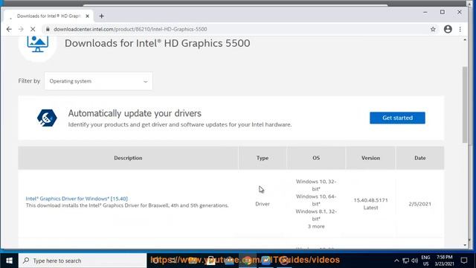The height and width of the screenshot is (268, 476).
Task: Click the 2/5/2021 date cell
Action: coord(419,204)
